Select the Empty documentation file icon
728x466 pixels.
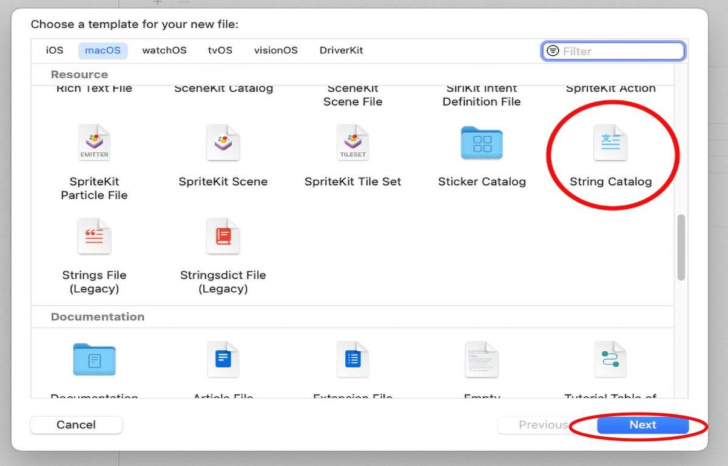(x=482, y=359)
